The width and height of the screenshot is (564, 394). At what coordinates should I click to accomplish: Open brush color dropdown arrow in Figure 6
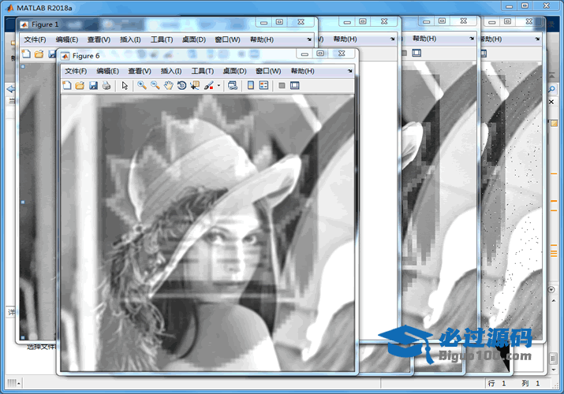pyautogui.click(x=219, y=85)
